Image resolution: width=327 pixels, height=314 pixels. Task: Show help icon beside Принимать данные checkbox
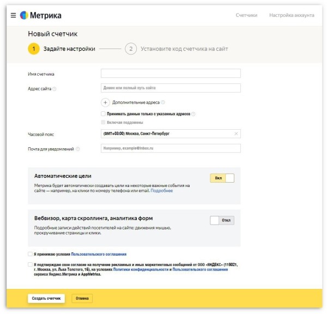point(193,114)
